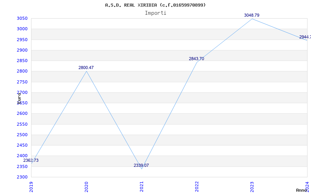Click the 2022 x-axis label
Viewport: 311px width, 194px height.
click(197, 187)
